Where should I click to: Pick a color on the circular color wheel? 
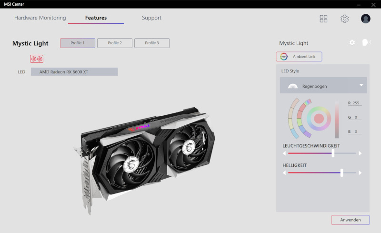(319, 119)
